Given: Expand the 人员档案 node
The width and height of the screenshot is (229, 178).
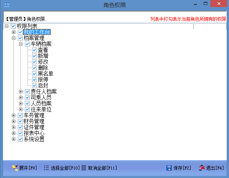Looking at the screenshot, I should click(20, 104).
